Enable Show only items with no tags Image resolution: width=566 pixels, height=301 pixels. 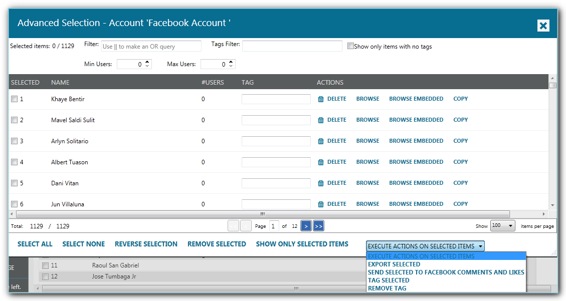(x=350, y=46)
